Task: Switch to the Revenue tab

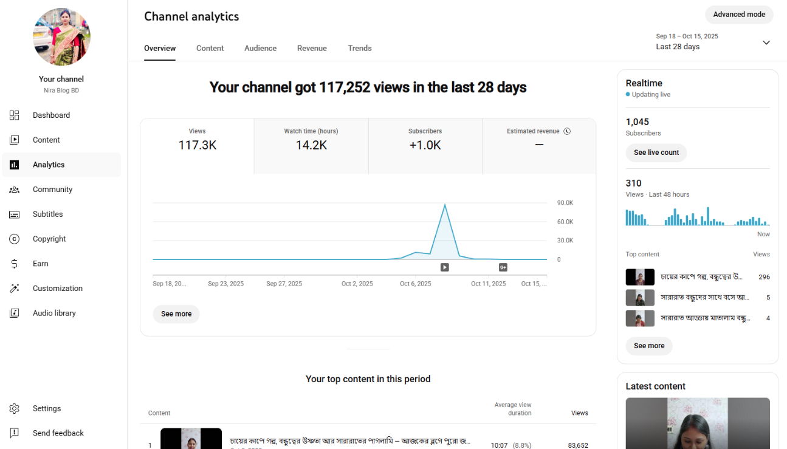Action: click(x=312, y=48)
